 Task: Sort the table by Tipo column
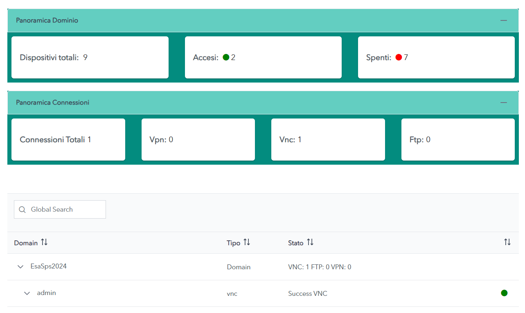247,242
